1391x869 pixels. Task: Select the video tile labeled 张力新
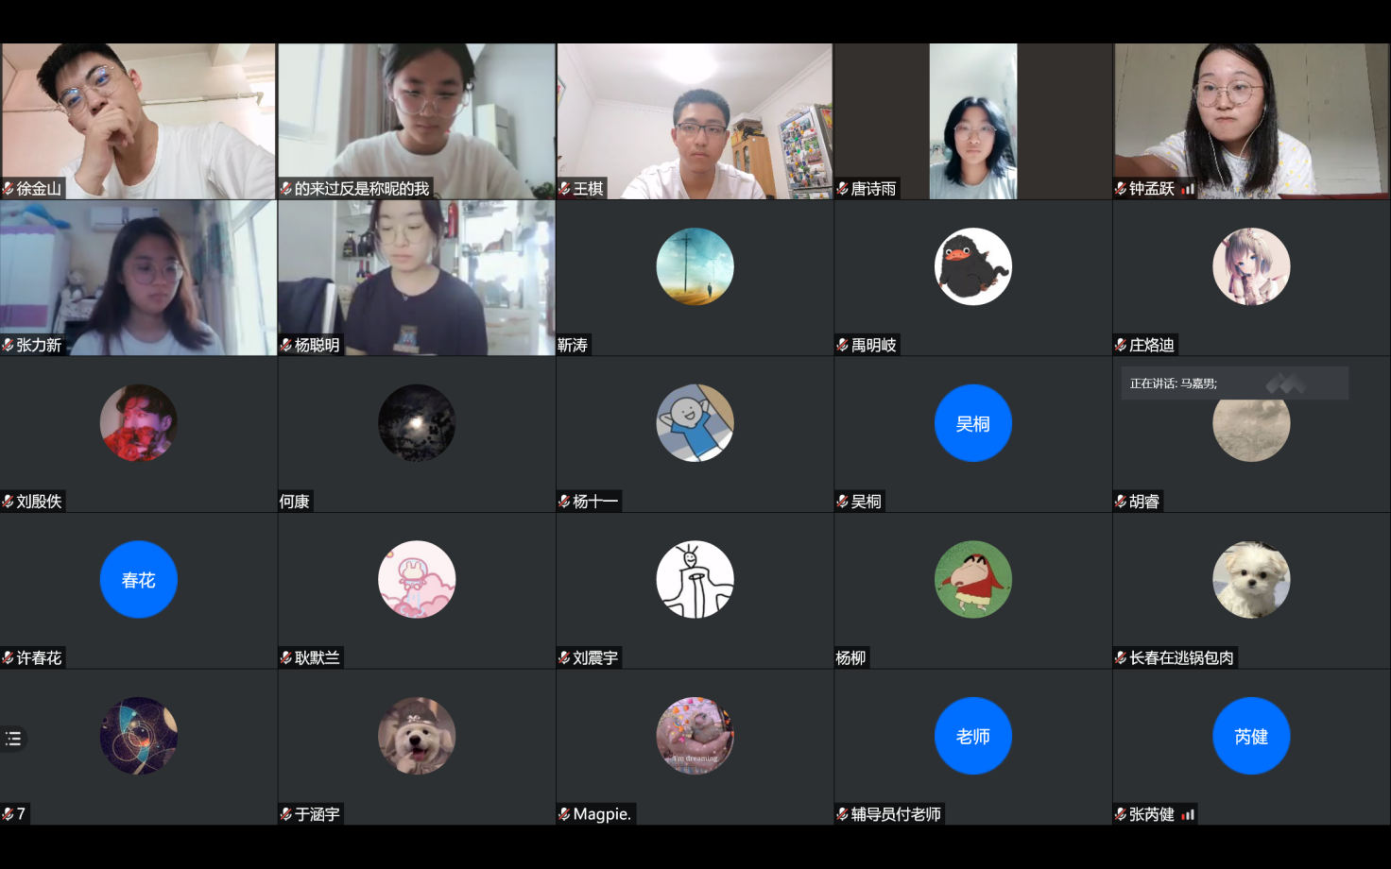click(x=138, y=278)
